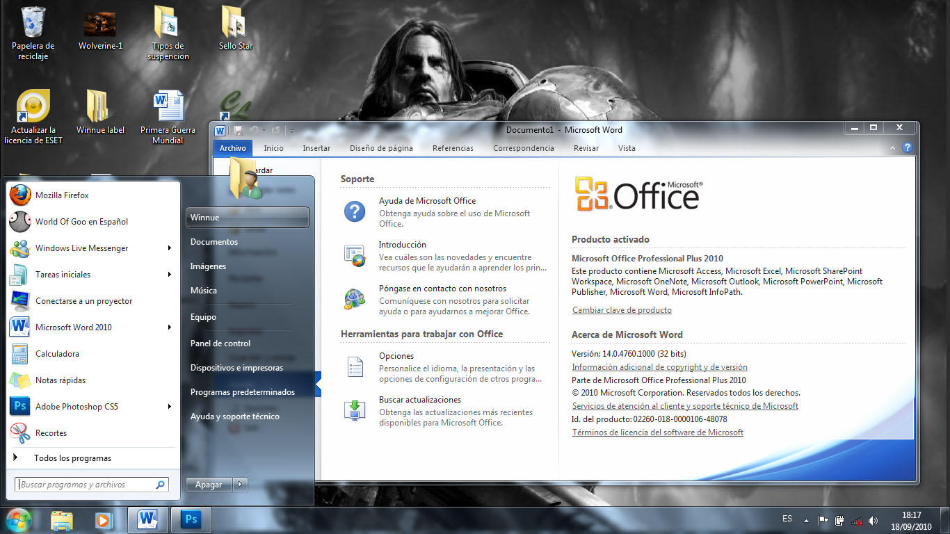Image resolution: width=950 pixels, height=534 pixels.
Task: Launch Microsoft Word 2010 from Start menu
Action: click(x=92, y=327)
